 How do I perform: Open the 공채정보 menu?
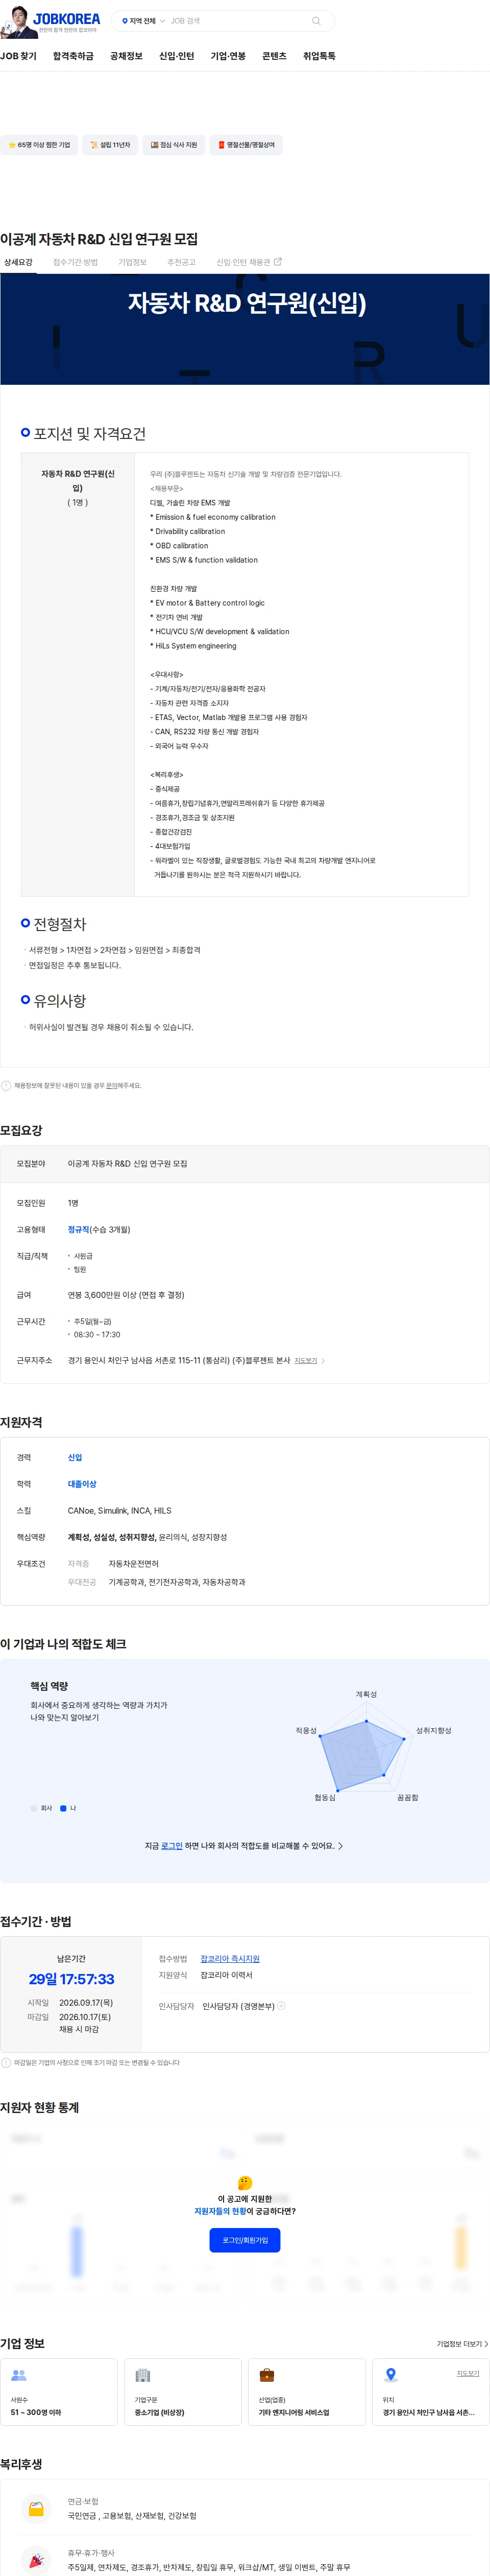coord(126,56)
